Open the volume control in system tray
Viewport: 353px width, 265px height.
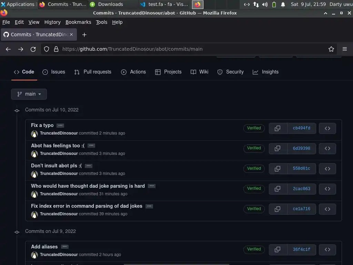click(x=265, y=4)
